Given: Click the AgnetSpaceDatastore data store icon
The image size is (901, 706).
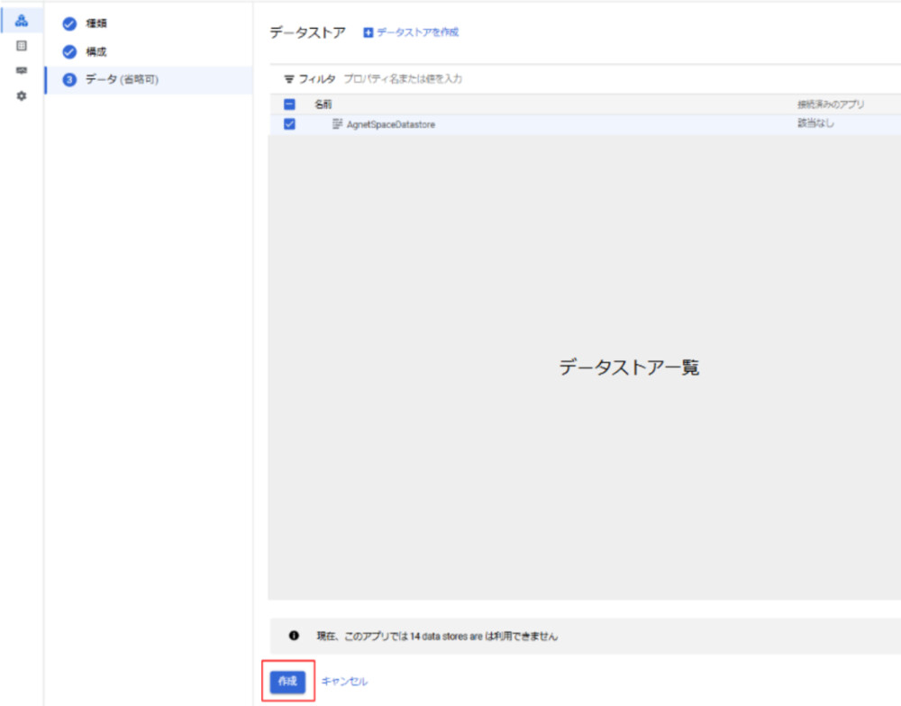Looking at the screenshot, I should coord(337,124).
